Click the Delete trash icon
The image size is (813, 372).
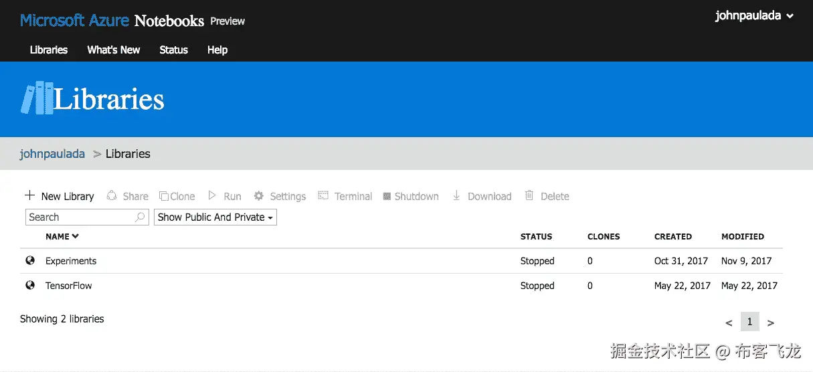pyautogui.click(x=529, y=195)
